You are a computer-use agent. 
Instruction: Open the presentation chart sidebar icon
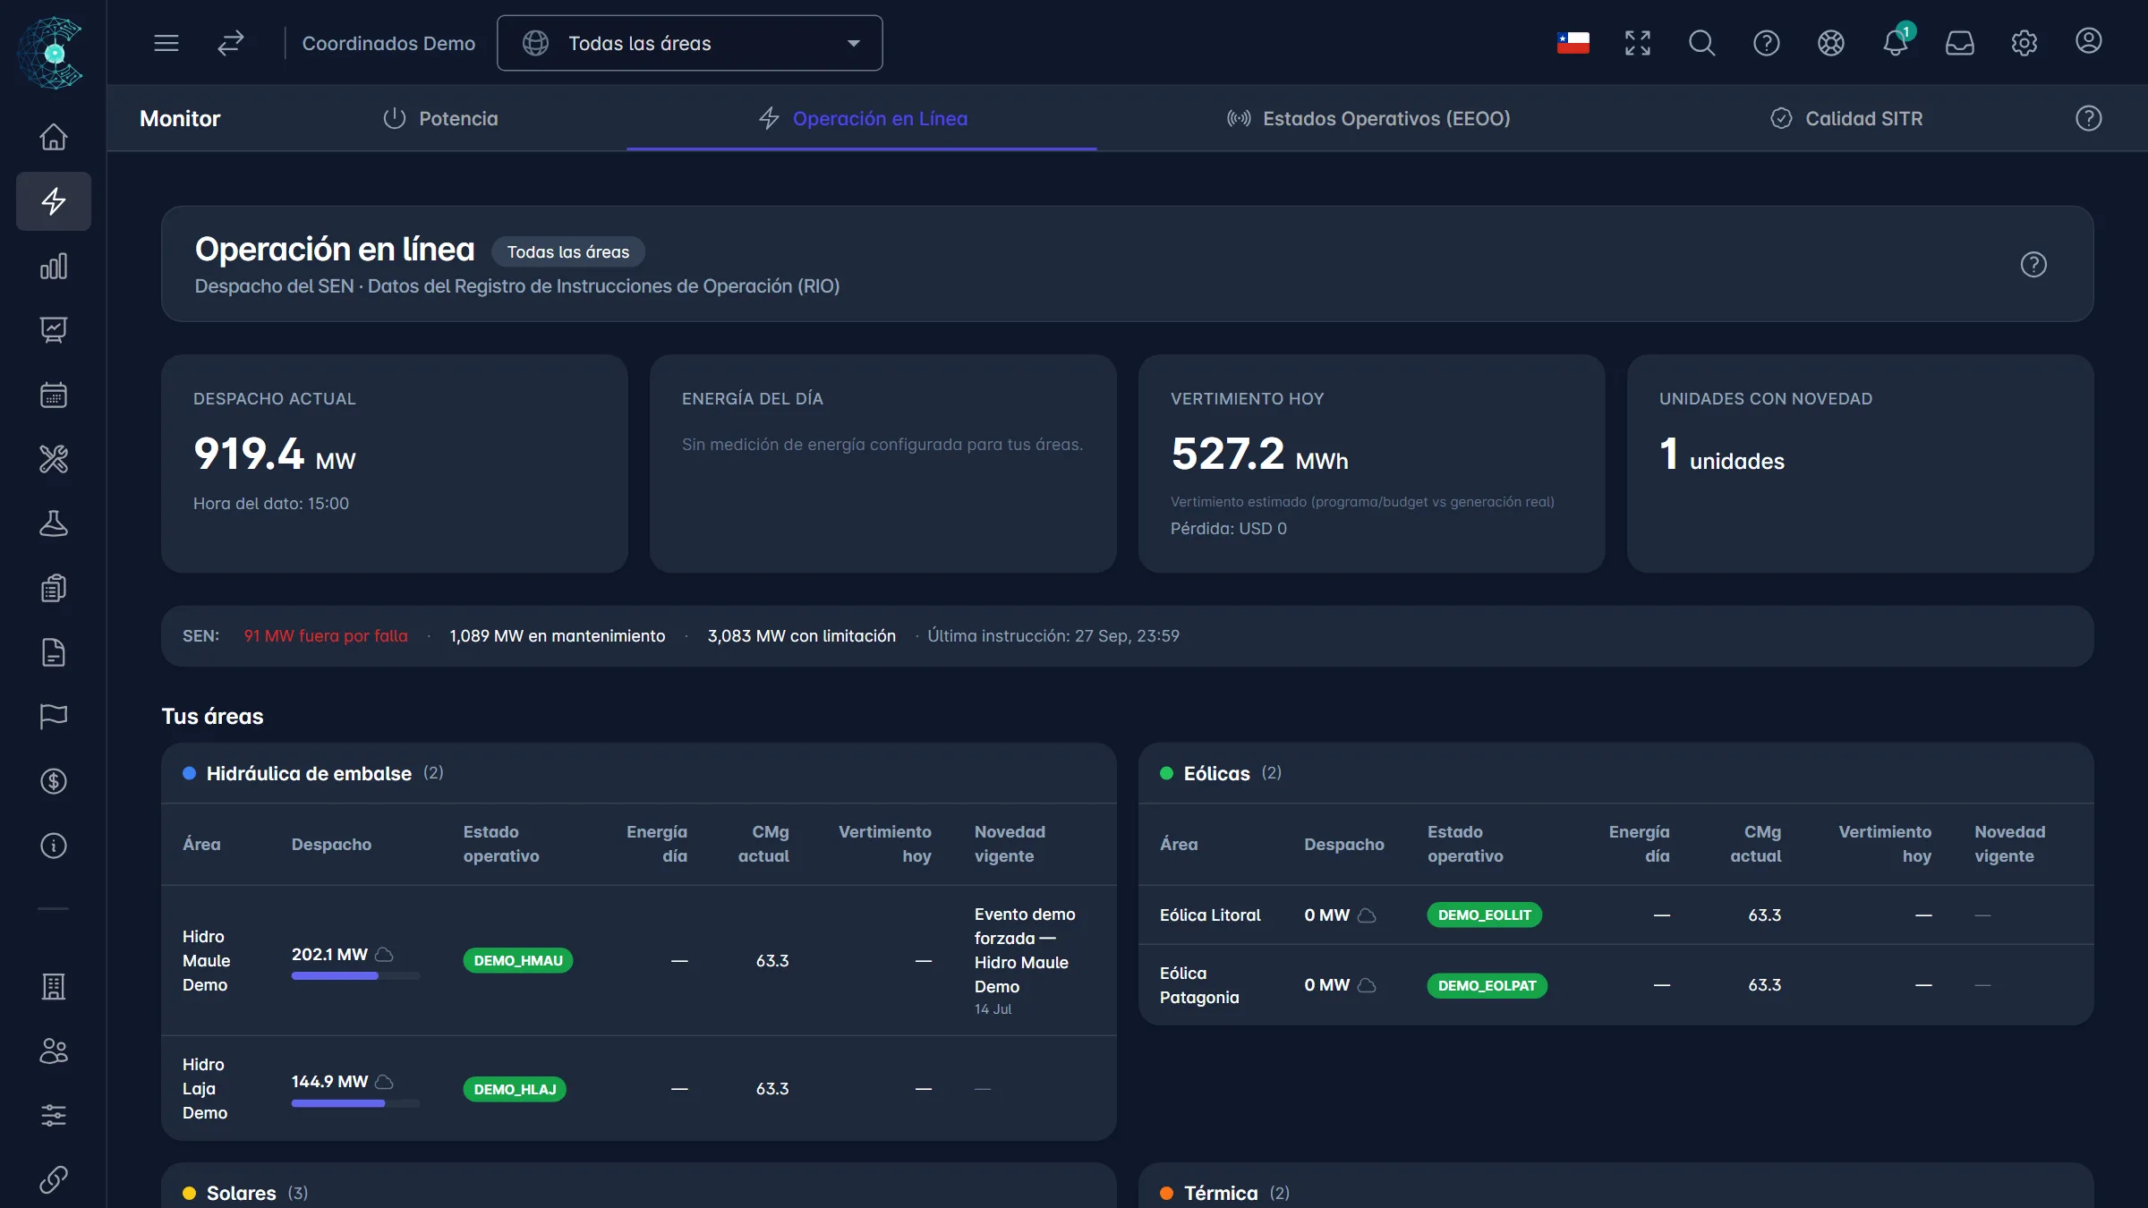54,330
